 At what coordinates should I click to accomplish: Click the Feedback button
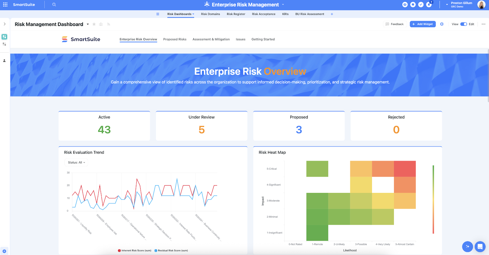coord(395,24)
